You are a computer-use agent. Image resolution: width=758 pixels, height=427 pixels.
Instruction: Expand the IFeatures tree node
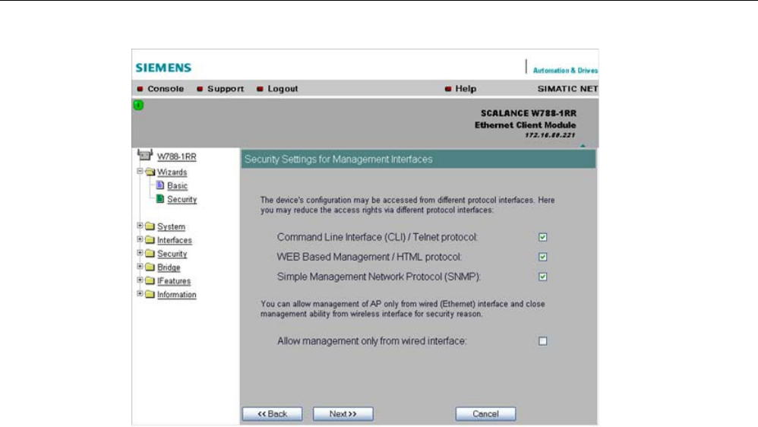140,280
